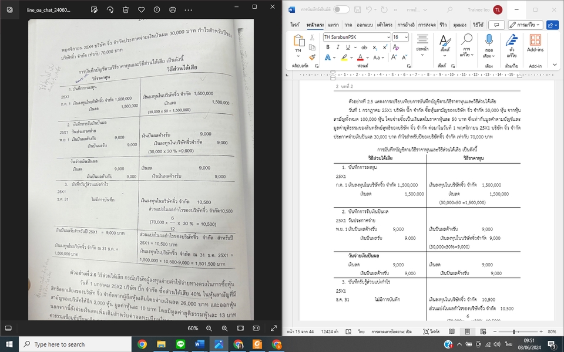564x352 pixels.
Task: Toggle Bold formatting
Action: (328, 47)
